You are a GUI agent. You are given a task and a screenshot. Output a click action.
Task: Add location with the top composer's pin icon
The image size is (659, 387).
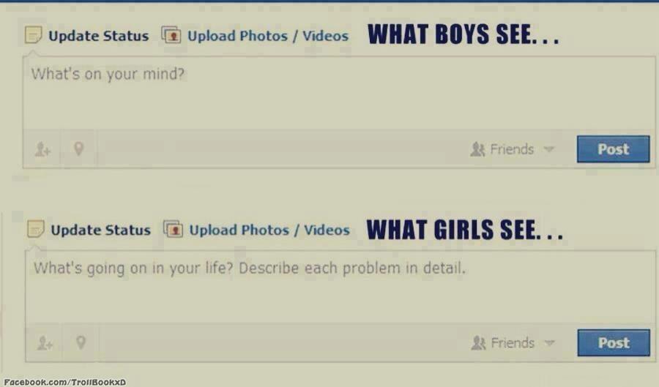[x=78, y=149]
